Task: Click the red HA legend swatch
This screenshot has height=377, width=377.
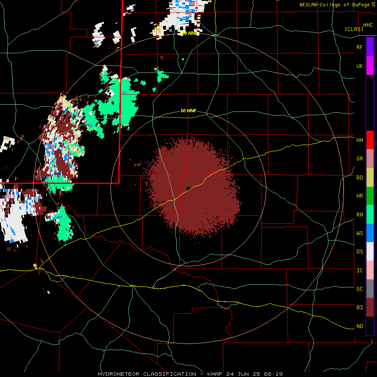Action: coord(370,140)
